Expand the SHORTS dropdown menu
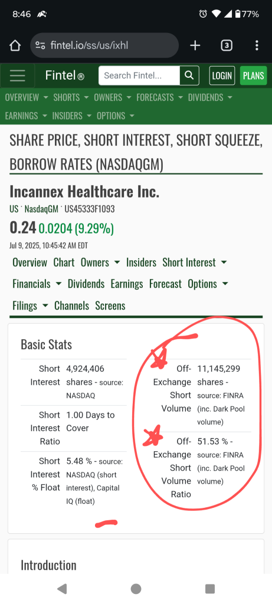 point(71,97)
